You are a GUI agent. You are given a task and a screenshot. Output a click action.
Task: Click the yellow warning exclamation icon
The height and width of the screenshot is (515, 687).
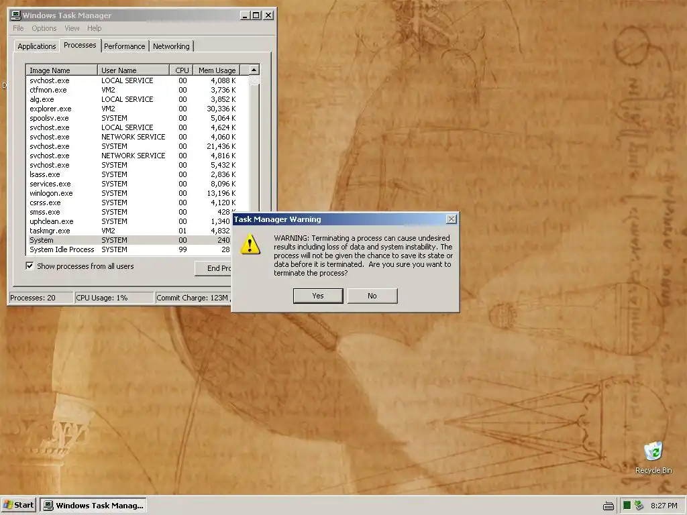pyautogui.click(x=250, y=244)
